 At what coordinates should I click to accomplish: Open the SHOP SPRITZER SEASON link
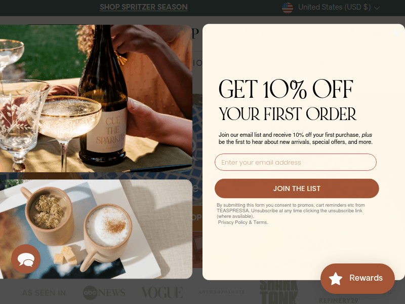point(144,7)
